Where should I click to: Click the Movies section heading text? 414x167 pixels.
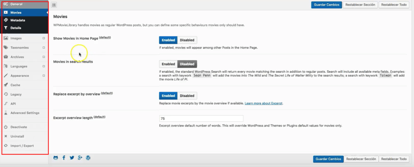tap(60, 17)
